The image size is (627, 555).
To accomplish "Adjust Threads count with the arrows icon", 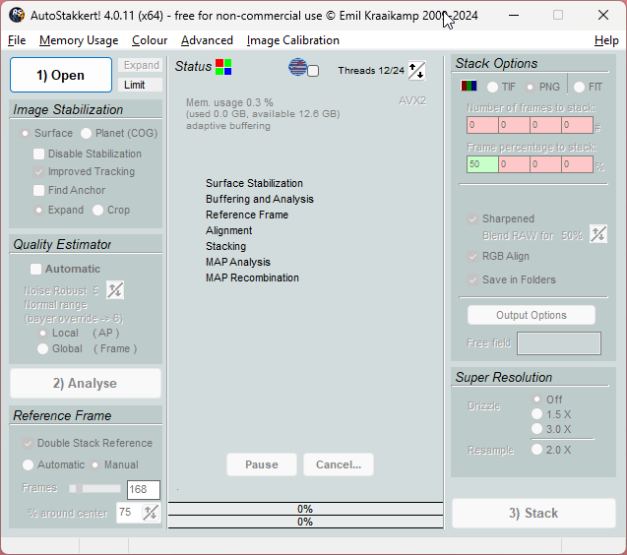I will 416,71.
